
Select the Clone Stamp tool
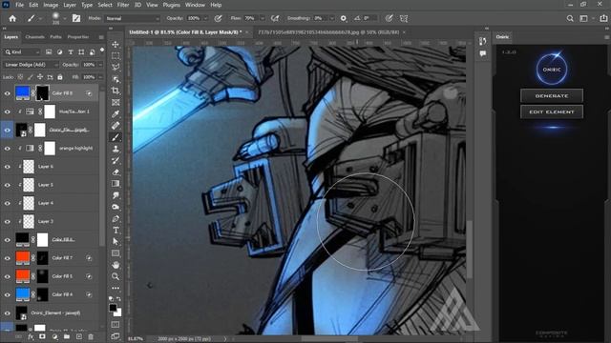coord(116,149)
